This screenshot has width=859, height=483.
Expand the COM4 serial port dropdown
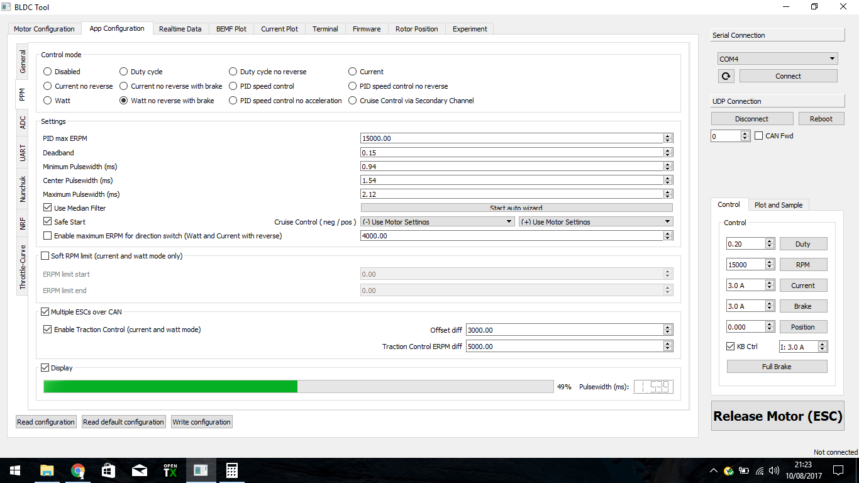(777, 59)
